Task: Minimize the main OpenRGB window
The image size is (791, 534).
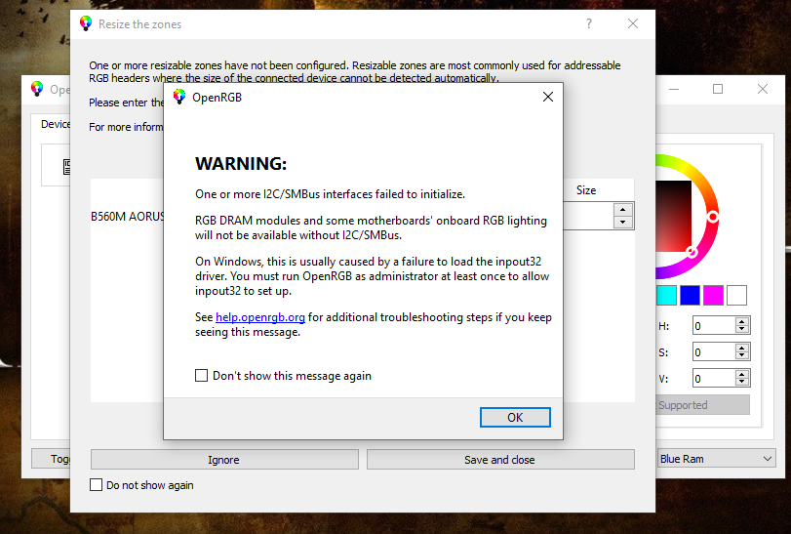Action: point(674,89)
